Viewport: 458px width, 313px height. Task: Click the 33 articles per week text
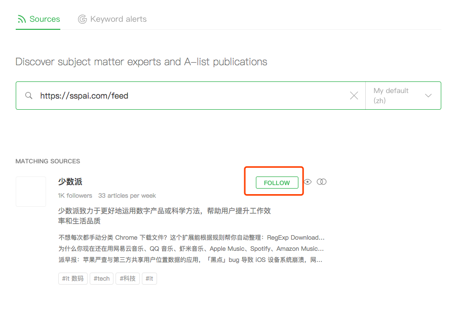127,196
